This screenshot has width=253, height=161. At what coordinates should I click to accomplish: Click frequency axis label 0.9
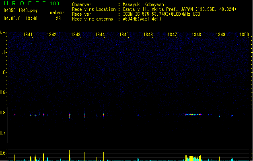(4, 93)
